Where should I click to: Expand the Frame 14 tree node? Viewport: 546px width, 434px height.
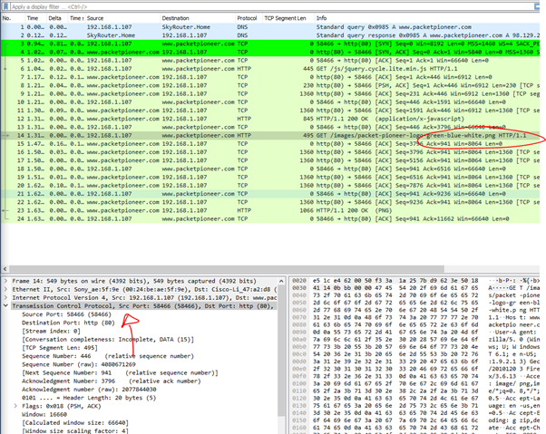5,283
